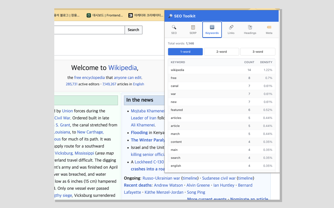This screenshot has width=334, height=208.
Task: Open the Flooding news link
Action: pyautogui.click(x=139, y=133)
